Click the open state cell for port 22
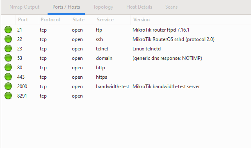 [x=78, y=39]
